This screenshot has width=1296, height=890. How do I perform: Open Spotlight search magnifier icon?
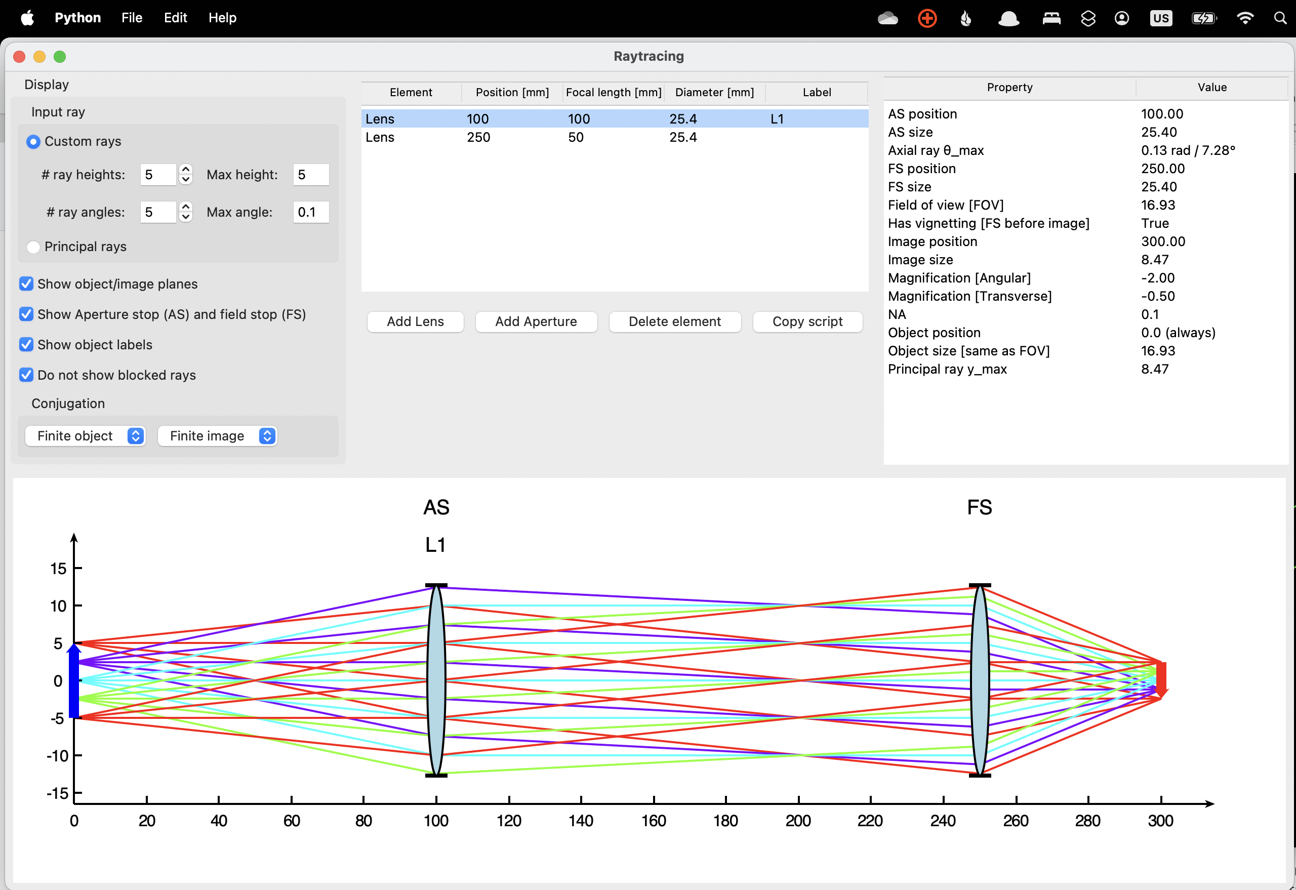point(1280,18)
